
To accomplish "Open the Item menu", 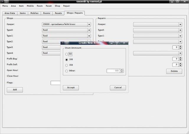I will 21,6.
